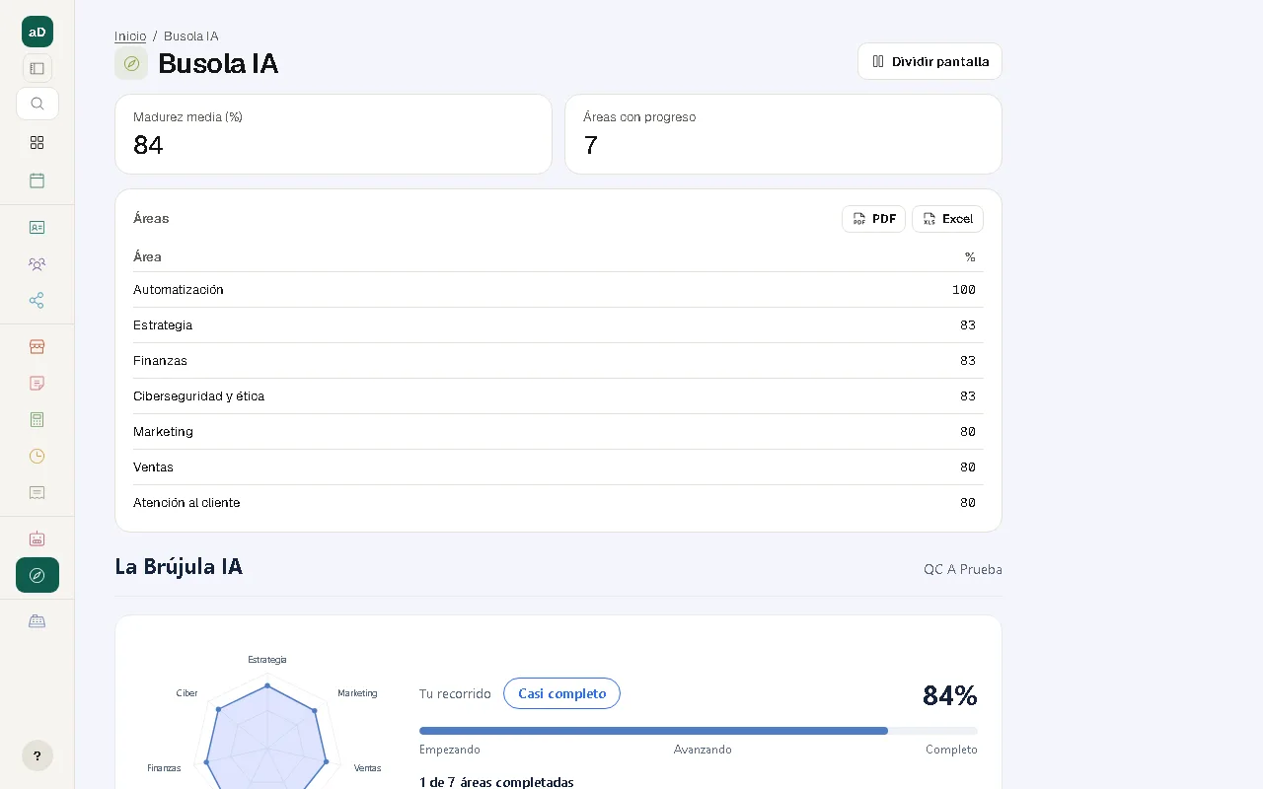
Task: Export the Áreas table as PDF
Action: point(873,219)
